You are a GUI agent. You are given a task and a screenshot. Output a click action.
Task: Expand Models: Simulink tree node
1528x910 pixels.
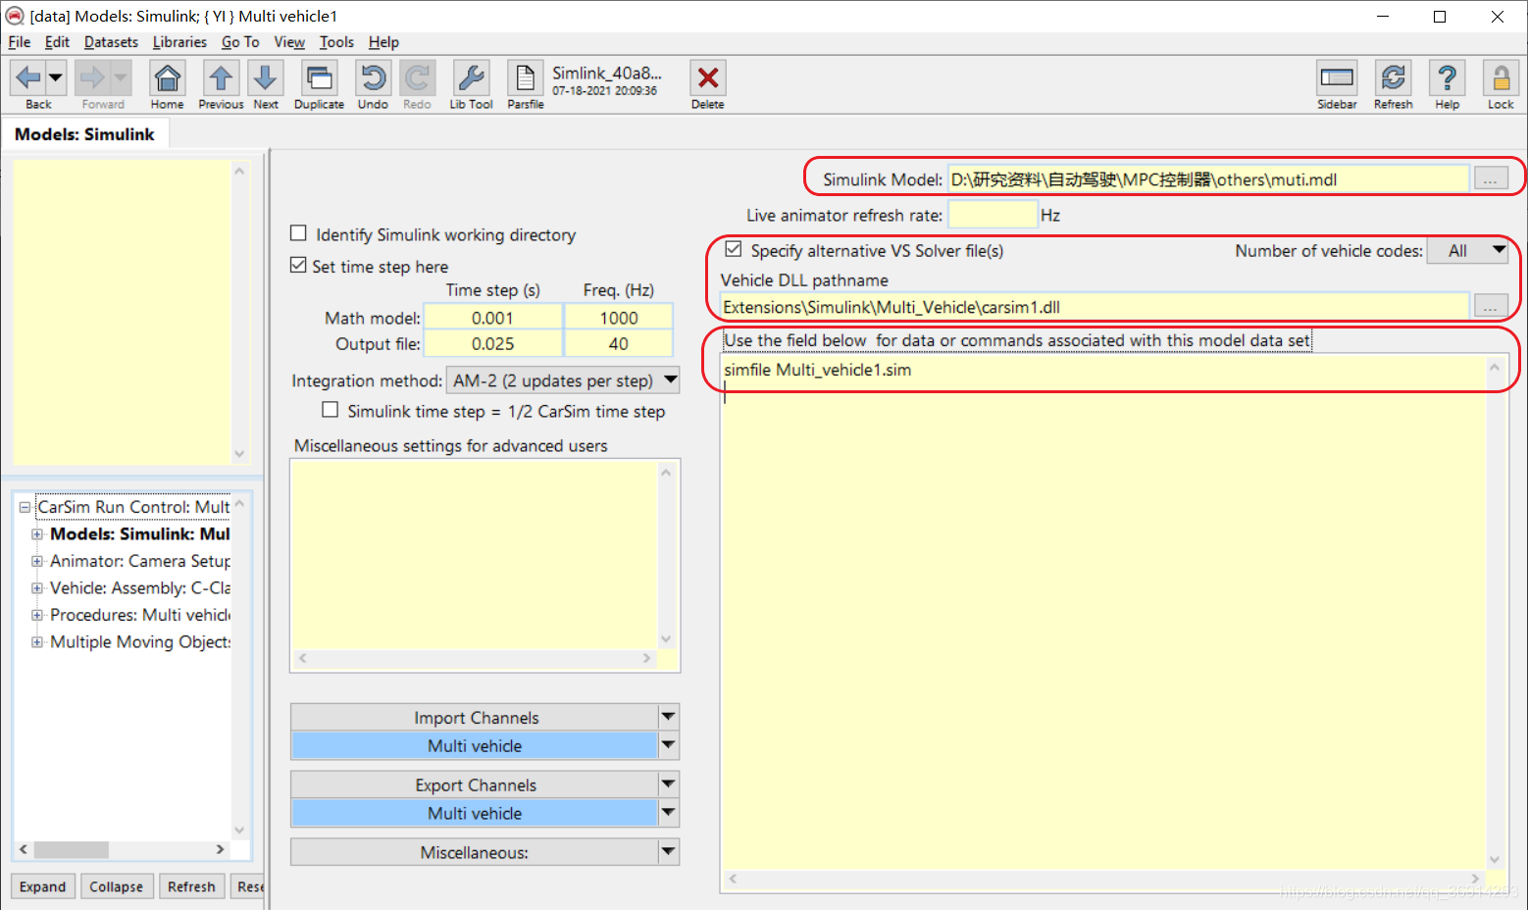point(37,534)
